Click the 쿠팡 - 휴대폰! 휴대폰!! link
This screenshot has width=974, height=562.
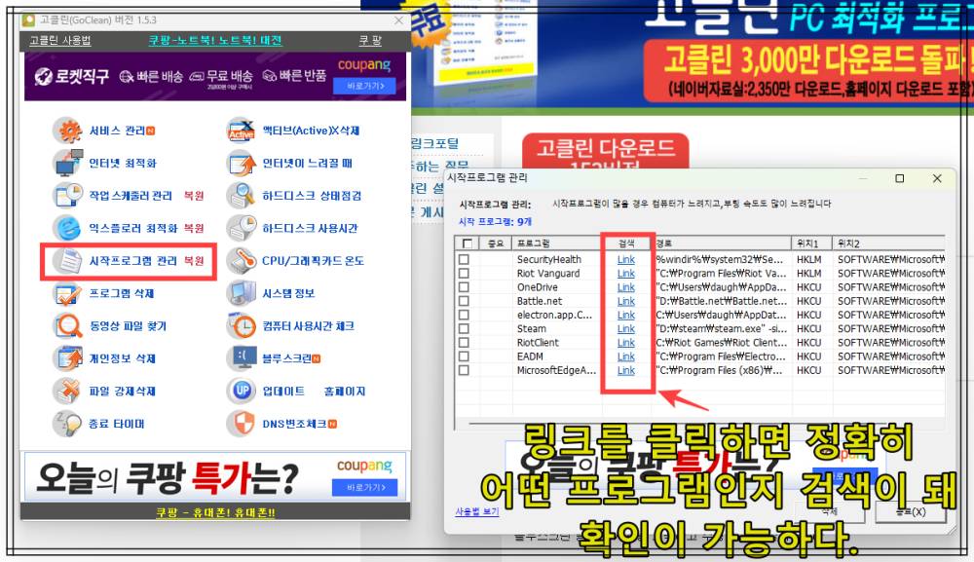(x=215, y=512)
